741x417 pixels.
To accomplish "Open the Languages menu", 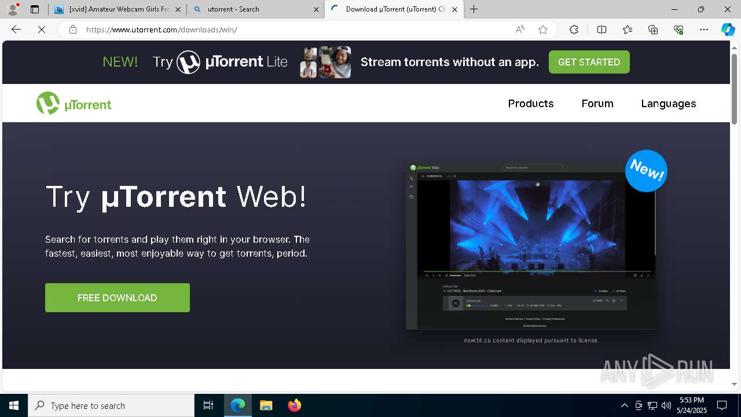I will point(669,103).
